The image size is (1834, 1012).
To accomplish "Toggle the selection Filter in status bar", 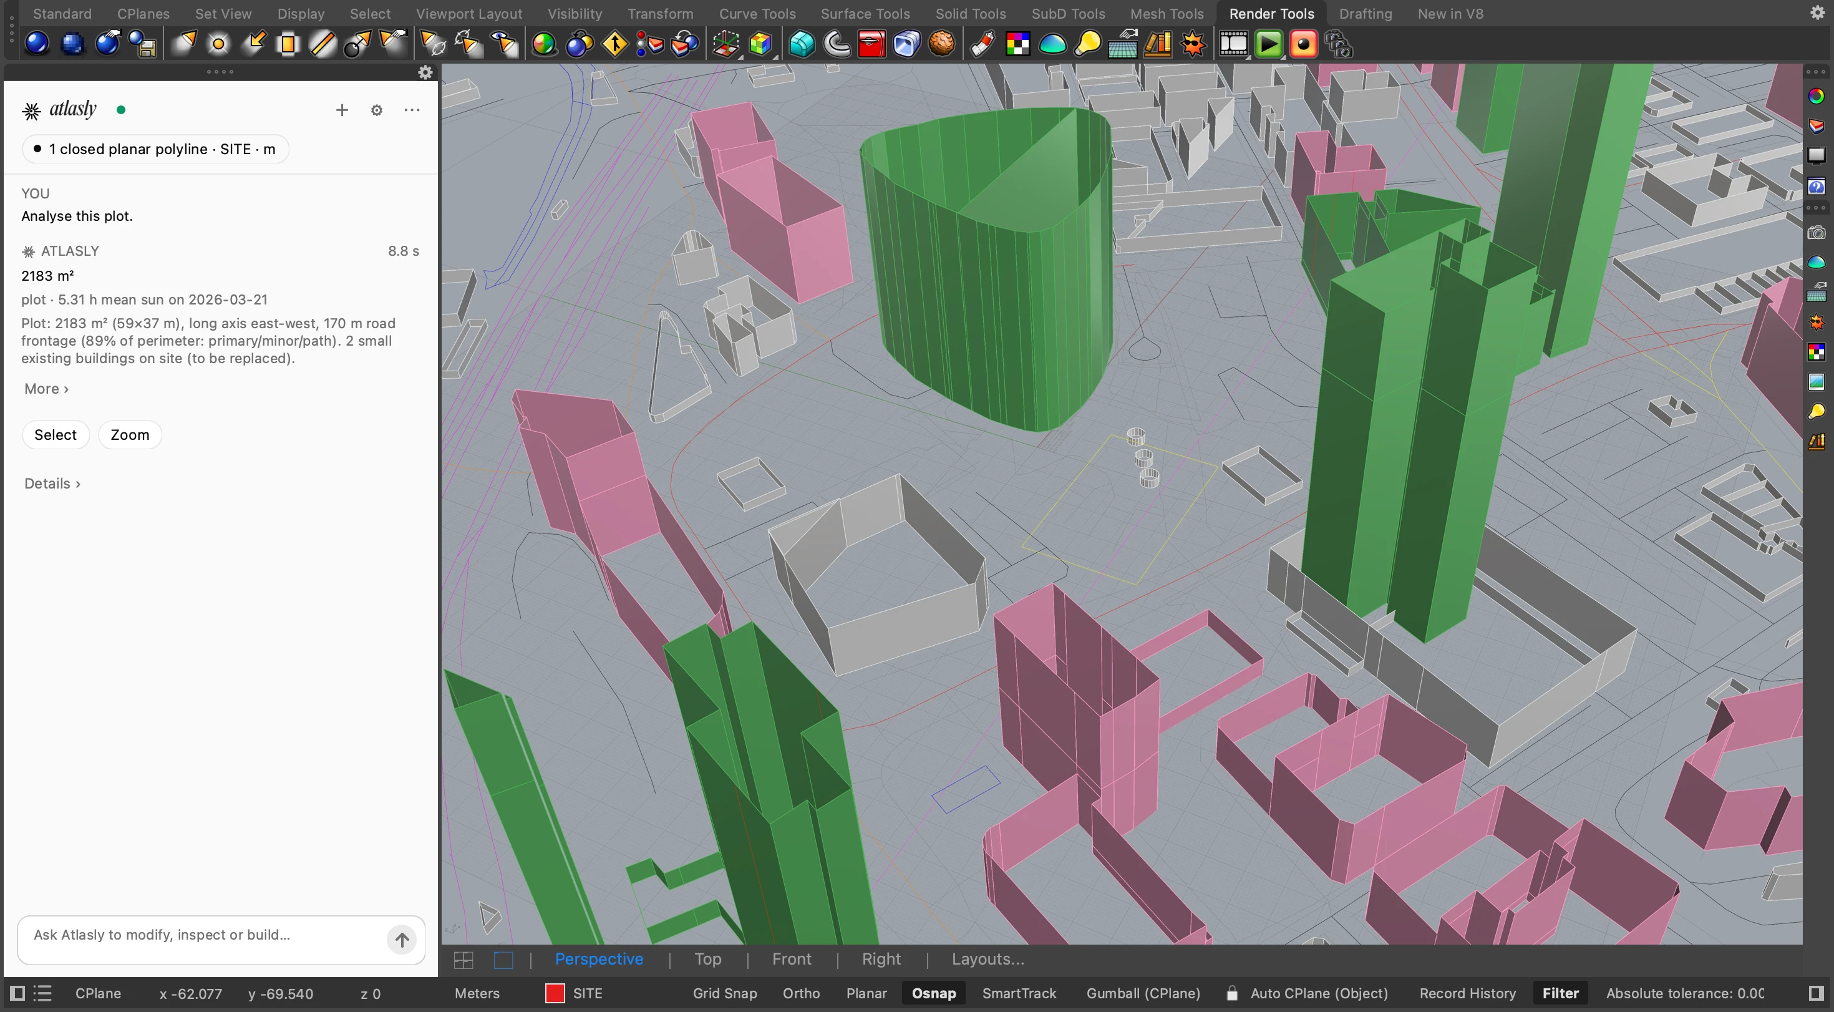I will [x=1560, y=993].
